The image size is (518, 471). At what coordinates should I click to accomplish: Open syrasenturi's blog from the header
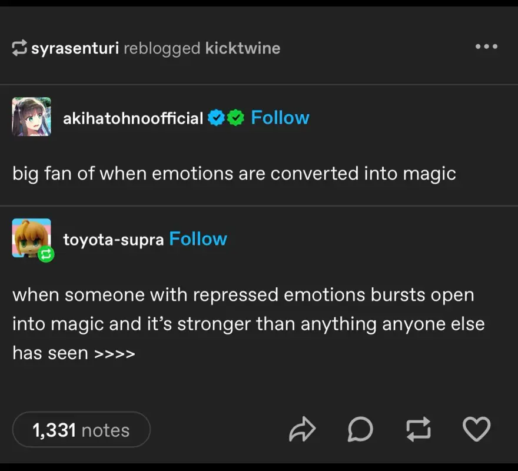pyautogui.click(x=75, y=48)
